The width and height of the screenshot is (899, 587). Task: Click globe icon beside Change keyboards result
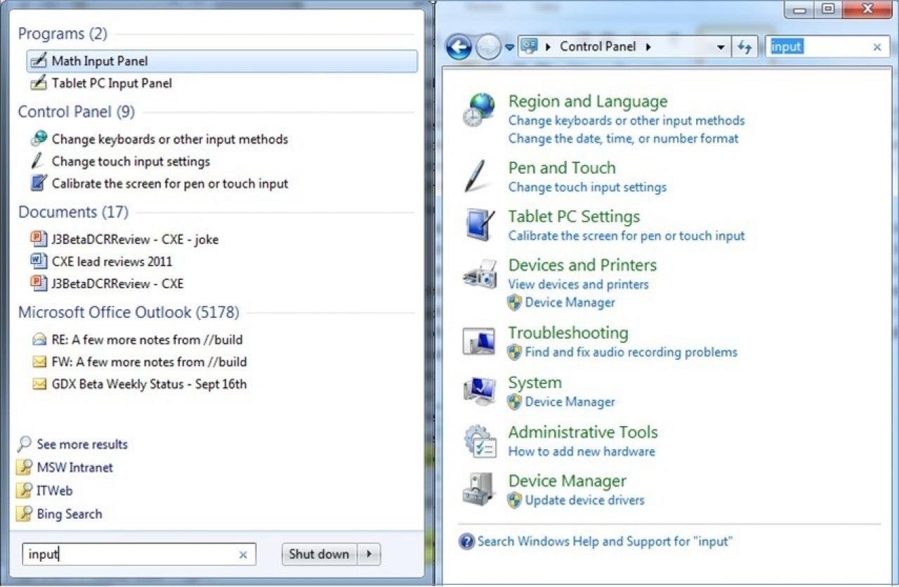39,138
